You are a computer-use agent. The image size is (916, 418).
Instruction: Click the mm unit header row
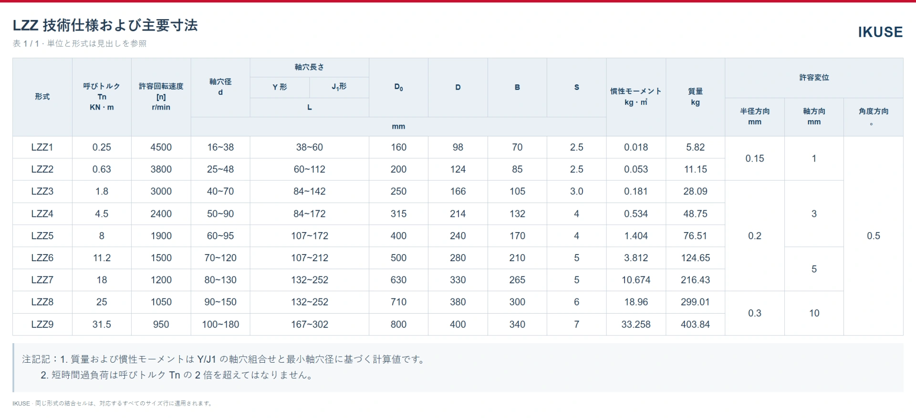click(398, 127)
